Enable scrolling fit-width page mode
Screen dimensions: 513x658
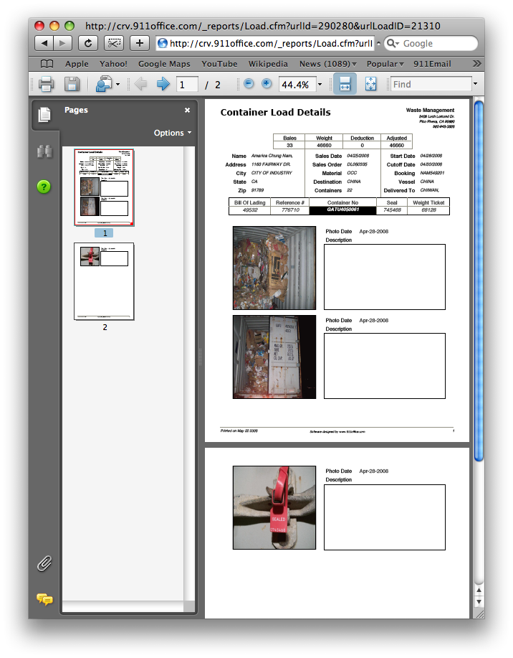coord(345,83)
